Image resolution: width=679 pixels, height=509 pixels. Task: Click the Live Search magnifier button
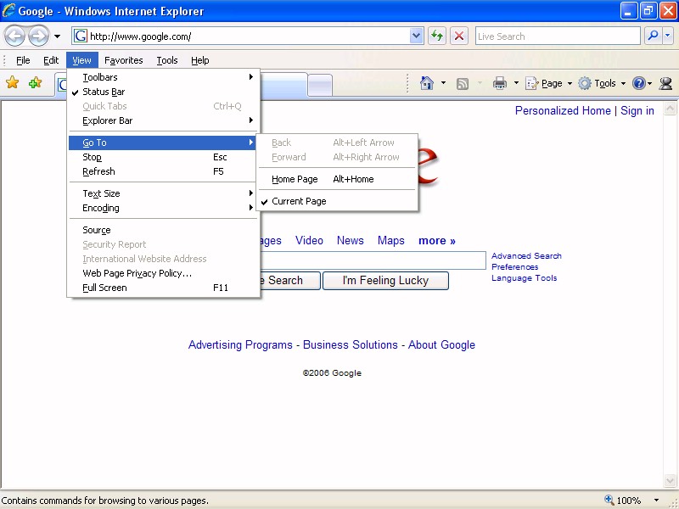[653, 36]
